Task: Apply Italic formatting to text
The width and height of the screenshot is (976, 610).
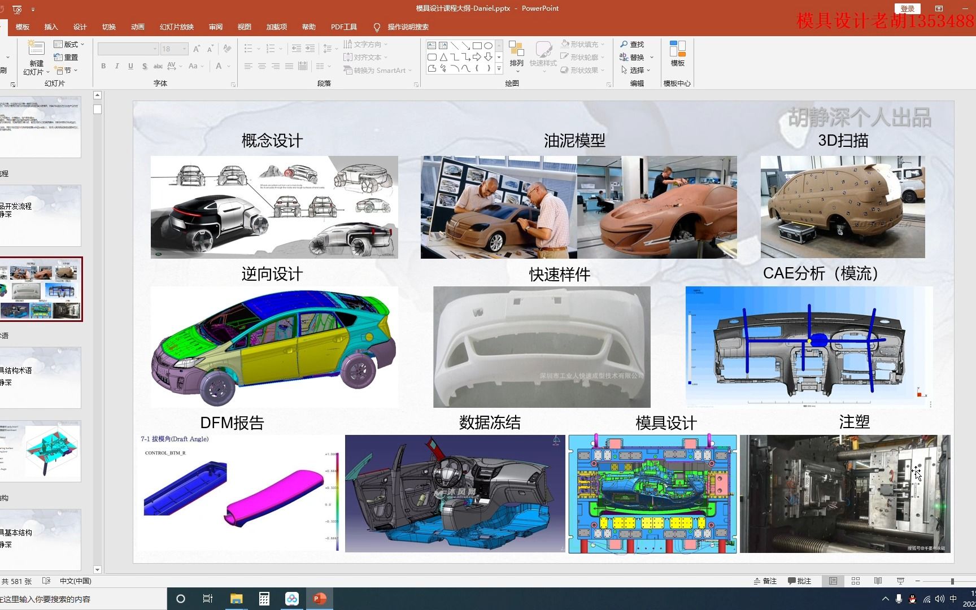Action: [x=117, y=66]
